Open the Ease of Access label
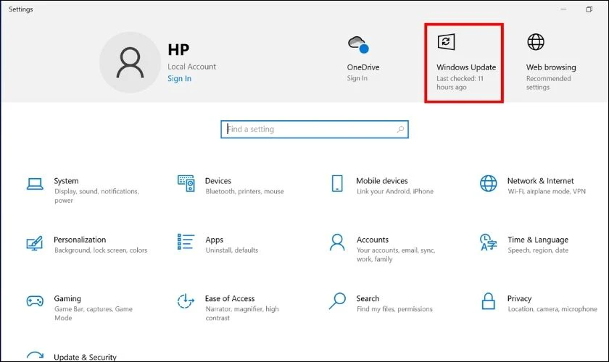 (x=230, y=298)
